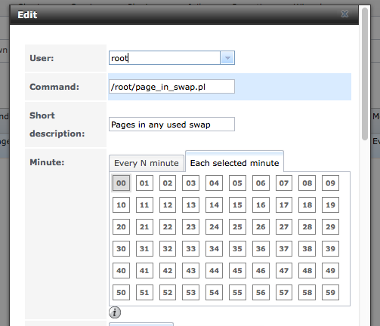
Task: Toggle minute 15 button
Action: click(237, 205)
